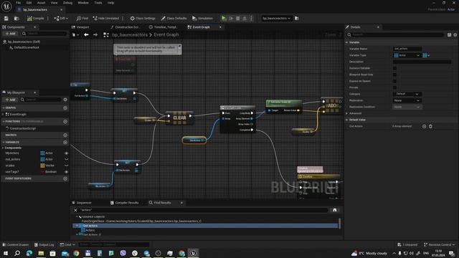Expand the Advanced section in Details
The width and height of the screenshot is (459, 258).
347,113
